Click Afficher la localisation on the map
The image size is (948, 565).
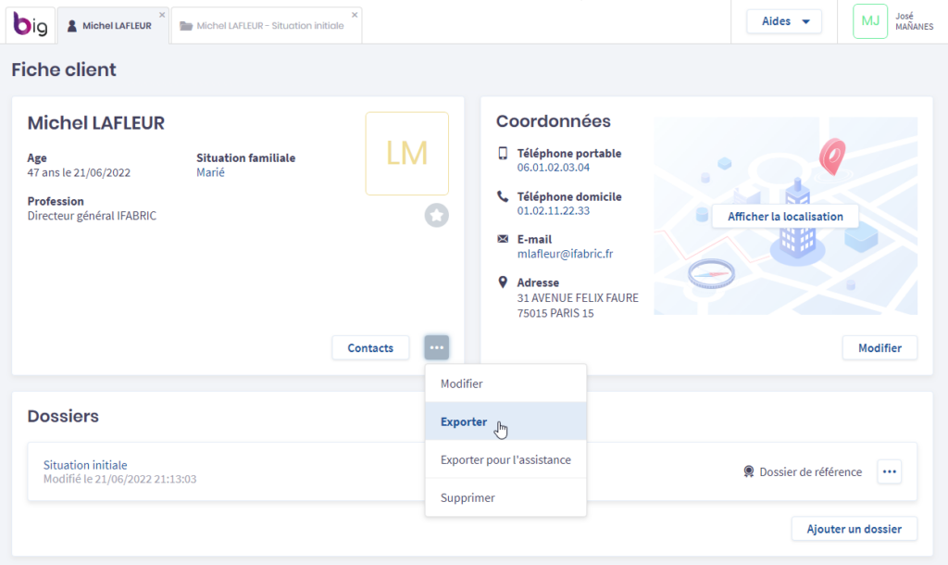785,216
